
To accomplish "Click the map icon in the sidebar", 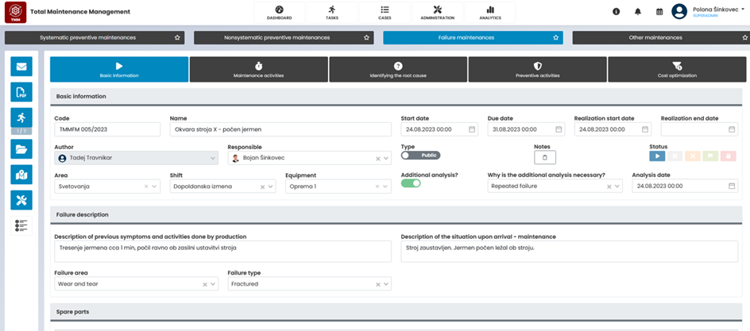I will (21, 175).
